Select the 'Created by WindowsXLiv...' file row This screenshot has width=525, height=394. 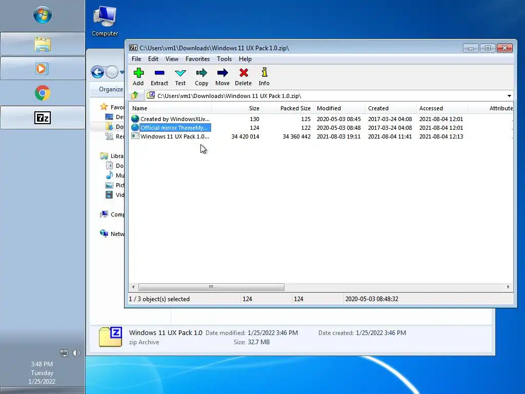[321, 119]
